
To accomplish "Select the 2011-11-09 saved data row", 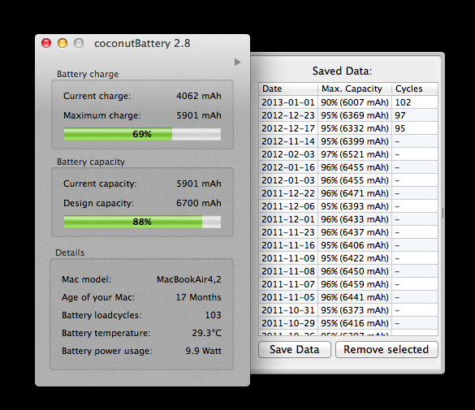I will click(x=348, y=258).
